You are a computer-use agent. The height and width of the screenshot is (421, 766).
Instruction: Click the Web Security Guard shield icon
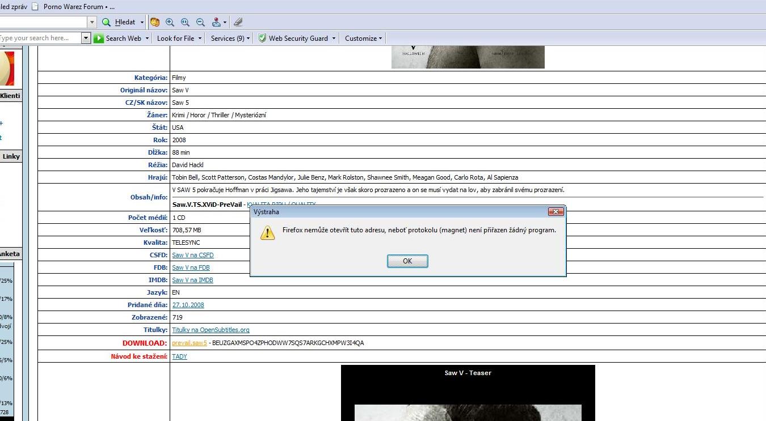click(x=262, y=38)
